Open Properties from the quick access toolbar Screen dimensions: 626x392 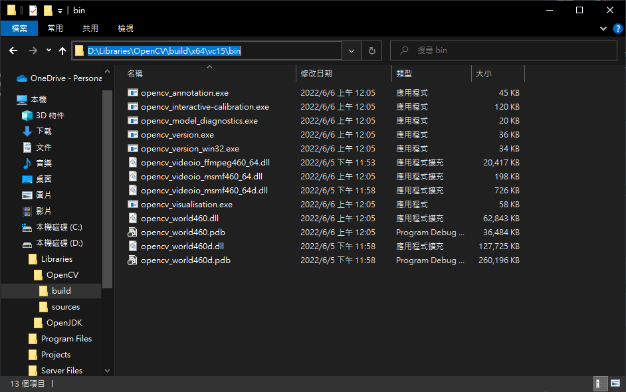tap(33, 11)
